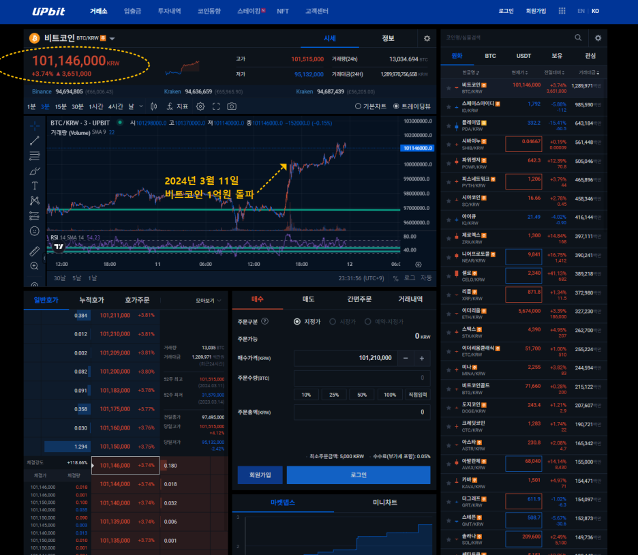Select the trend line drawing tool
638x555 pixels.
tap(35, 140)
